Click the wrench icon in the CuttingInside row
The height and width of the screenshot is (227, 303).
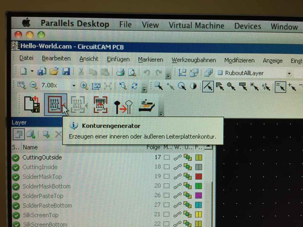click(x=178, y=167)
